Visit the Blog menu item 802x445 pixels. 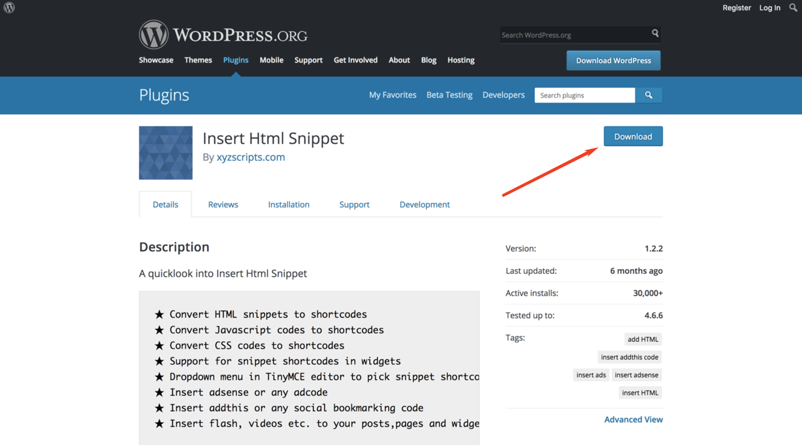[429, 60]
